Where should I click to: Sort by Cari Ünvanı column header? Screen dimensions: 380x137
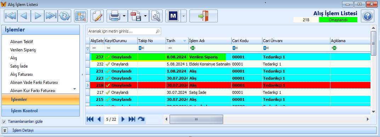[296, 41]
